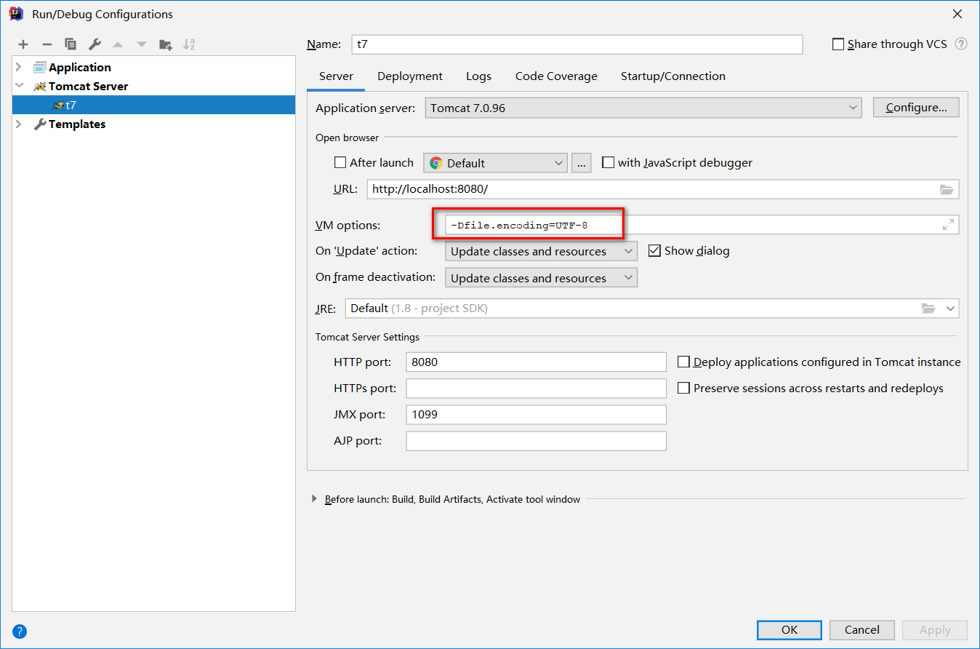
Task: Open On frame deactivation dropdown
Action: pos(541,278)
